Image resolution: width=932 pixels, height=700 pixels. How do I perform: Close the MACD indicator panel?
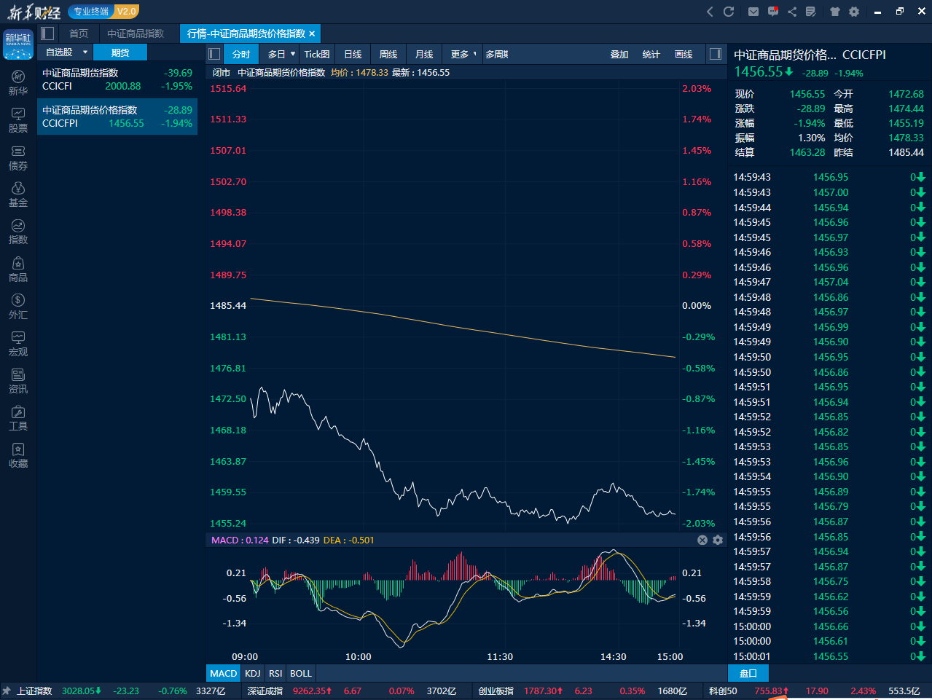coord(702,540)
